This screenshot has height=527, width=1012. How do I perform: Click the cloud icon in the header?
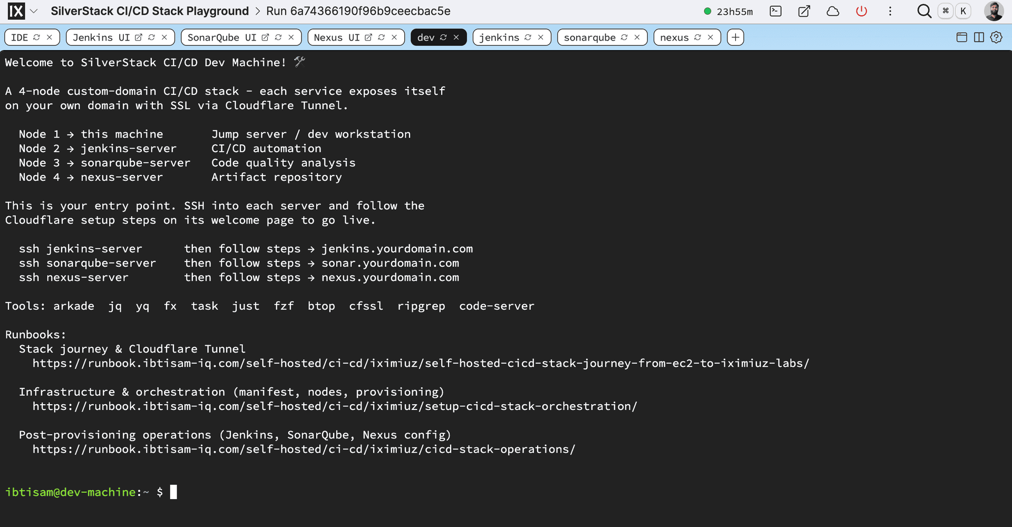pos(833,11)
